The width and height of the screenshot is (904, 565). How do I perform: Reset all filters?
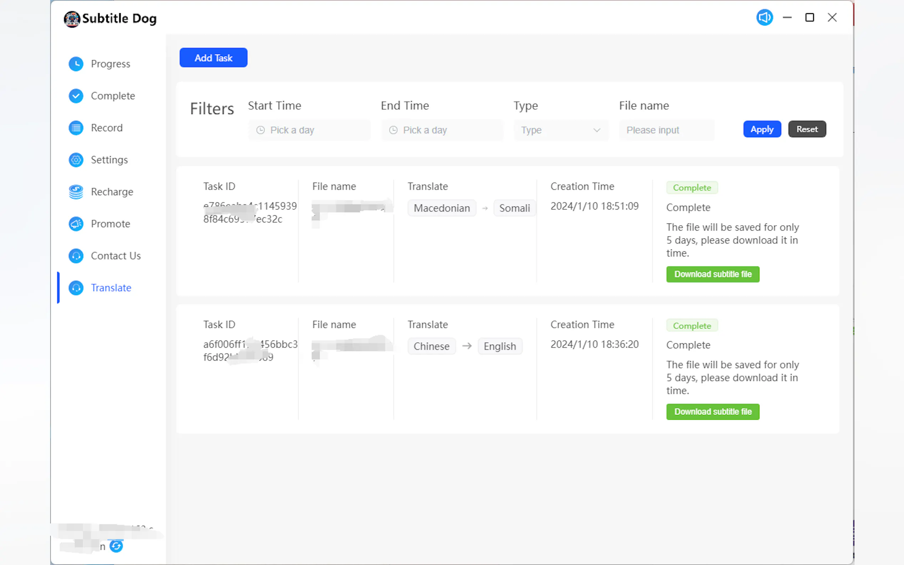pyautogui.click(x=807, y=129)
